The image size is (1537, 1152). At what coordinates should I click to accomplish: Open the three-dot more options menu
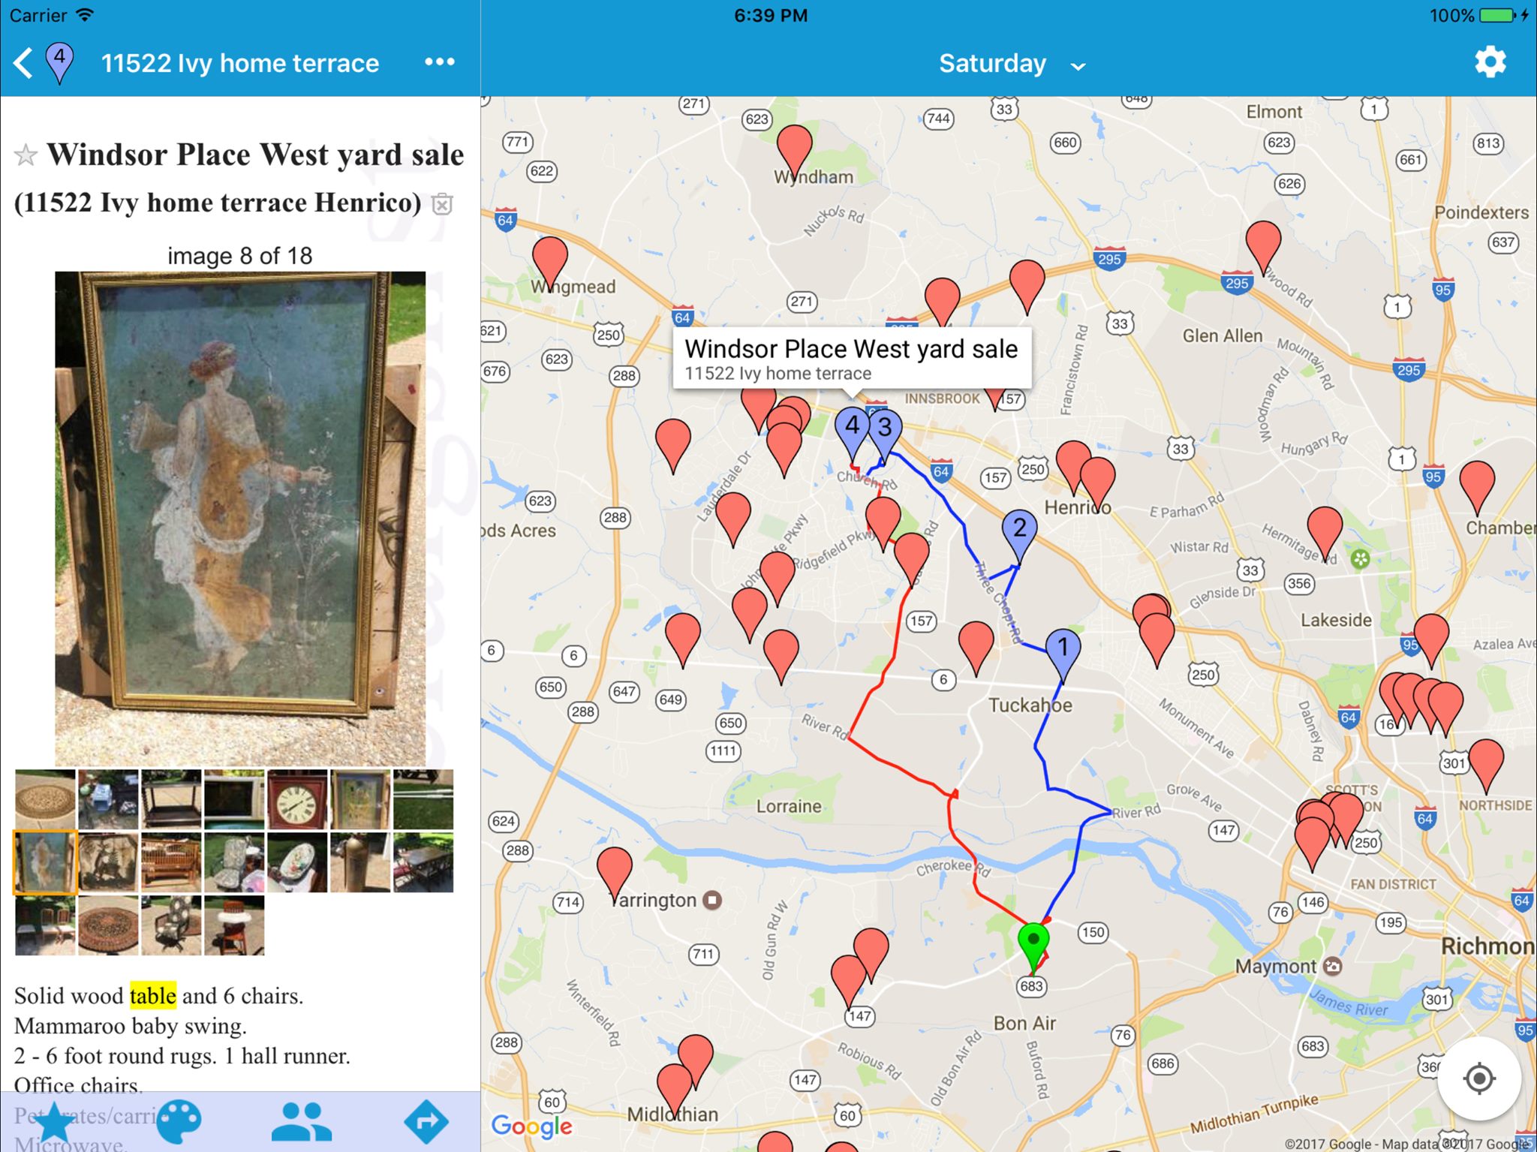point(439,62)
